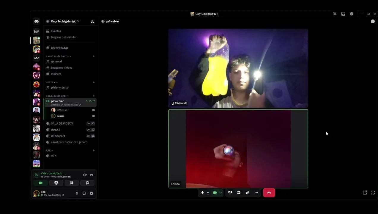Open soundboard from left voice panel
Screen dimensions: 378x214
pyautogui.click(x=87, y=183)
